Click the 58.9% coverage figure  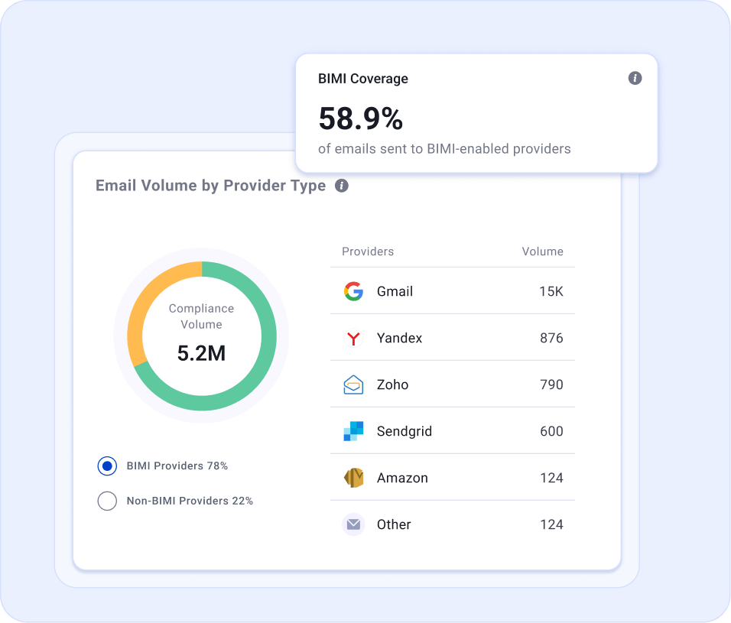(361, 118)
